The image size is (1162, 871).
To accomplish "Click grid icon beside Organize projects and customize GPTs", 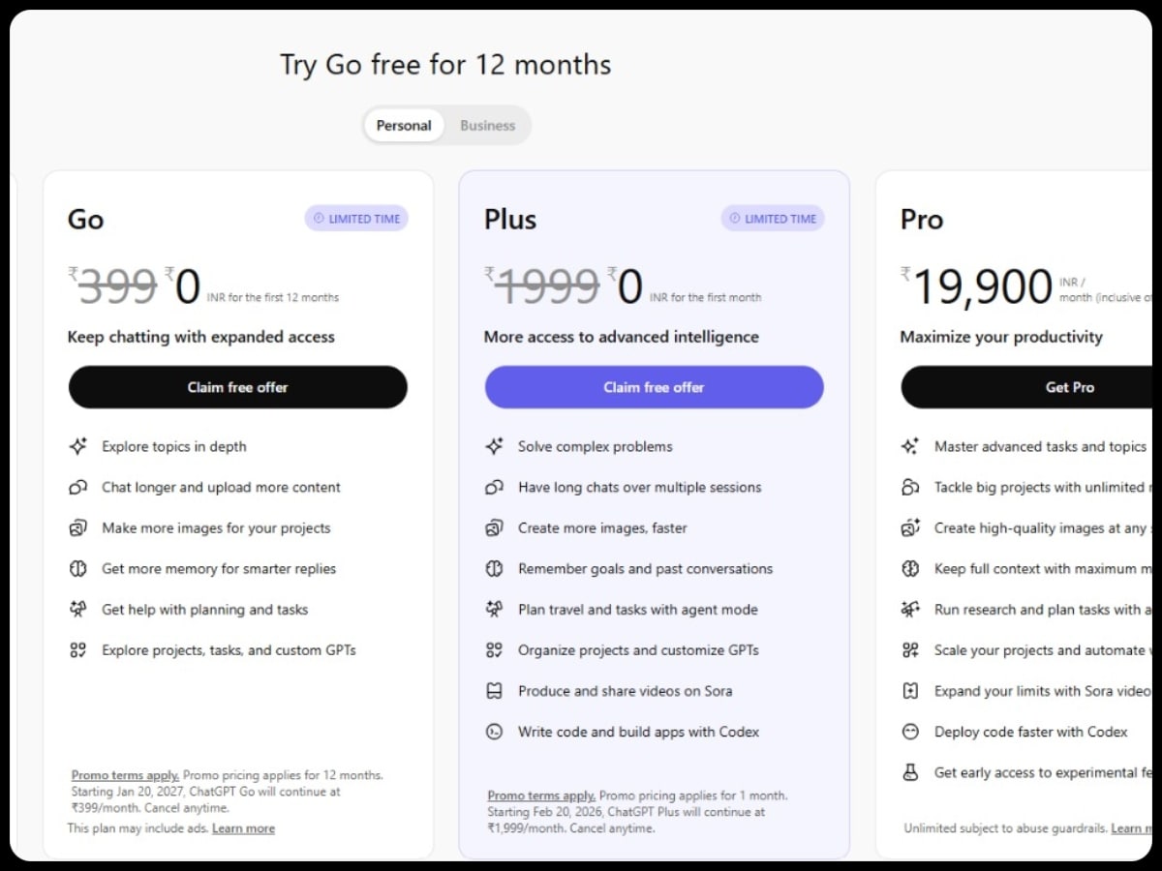I will [494, 650].
